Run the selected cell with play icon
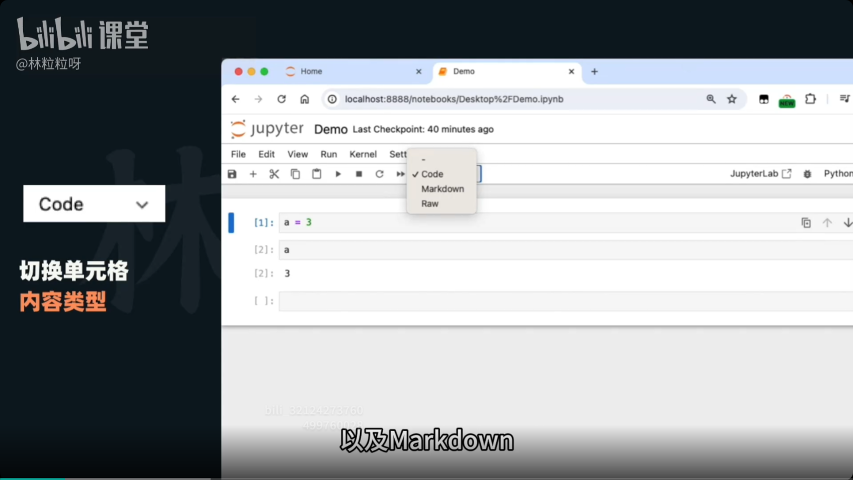The width and height of the screenshot is (853, 480). (x=338, y=174)
